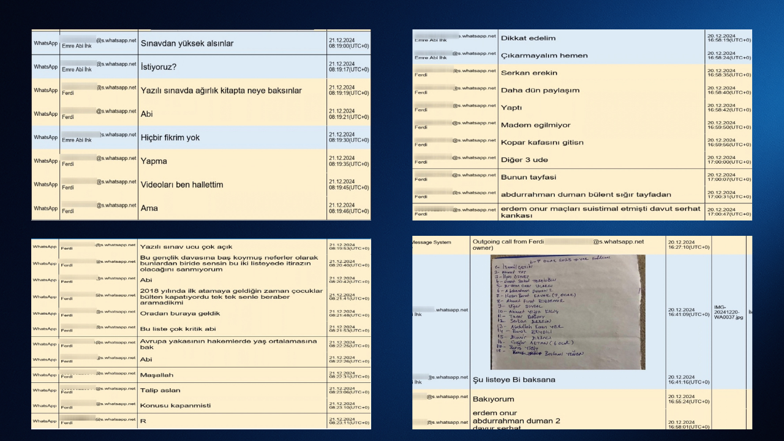Click message "Madem egilmiyor"
784x441 pixels.
(x=536, y=126)
